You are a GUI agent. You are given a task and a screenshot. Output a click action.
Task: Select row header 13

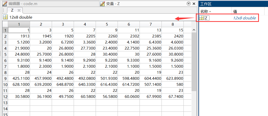click(x=5, y=103)
